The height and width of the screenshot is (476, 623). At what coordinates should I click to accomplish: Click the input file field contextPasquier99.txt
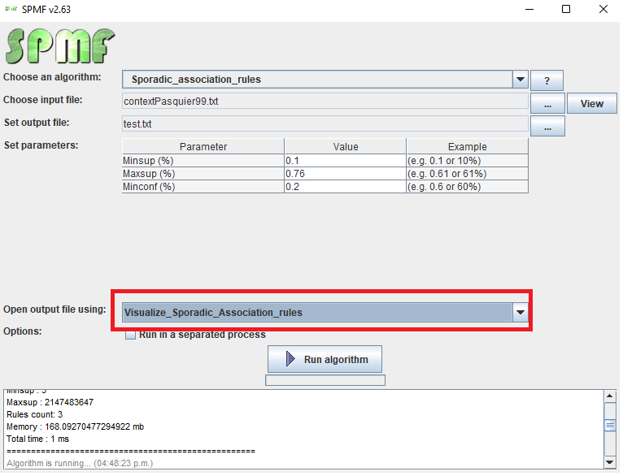pos(325,102)
